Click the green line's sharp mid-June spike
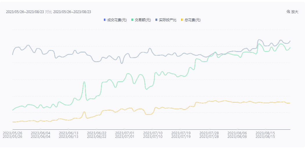305x150 pixels. tap(84, 82)
